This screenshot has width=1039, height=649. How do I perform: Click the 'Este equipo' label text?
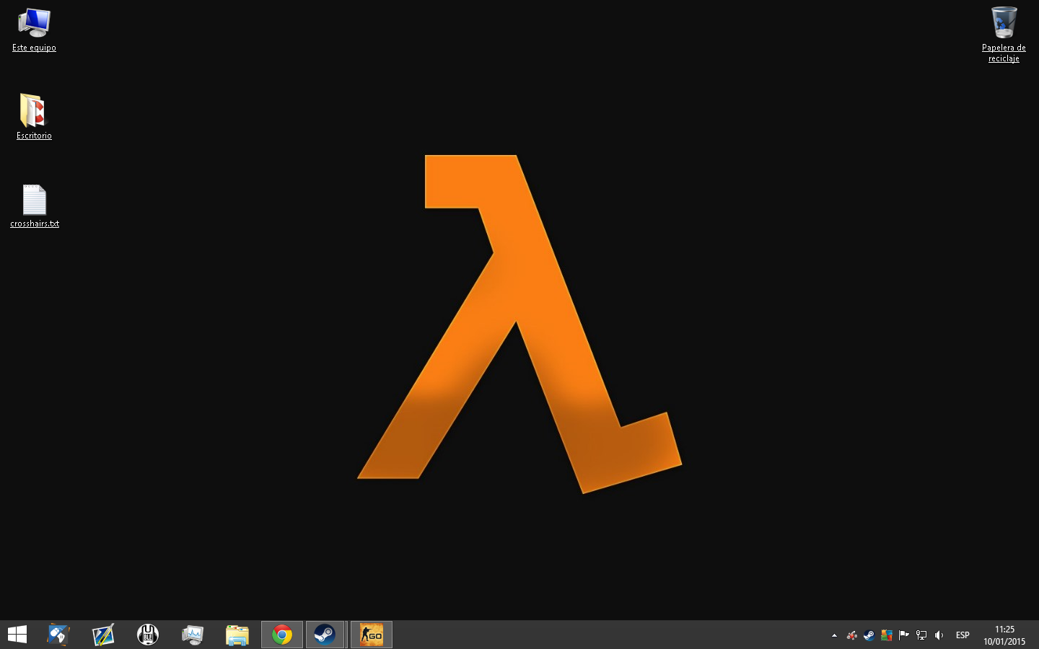[x=34, y=48]
